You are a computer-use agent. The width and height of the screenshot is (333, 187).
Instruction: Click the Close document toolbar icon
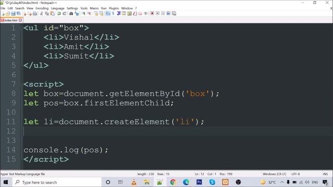(24, 14)
